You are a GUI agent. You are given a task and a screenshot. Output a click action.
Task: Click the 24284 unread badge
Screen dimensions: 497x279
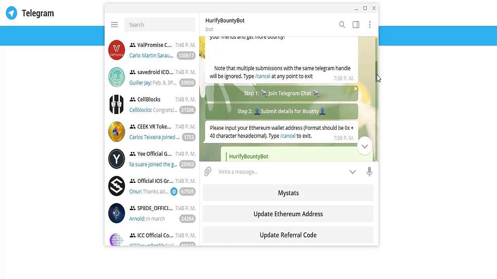coord(187,219)
